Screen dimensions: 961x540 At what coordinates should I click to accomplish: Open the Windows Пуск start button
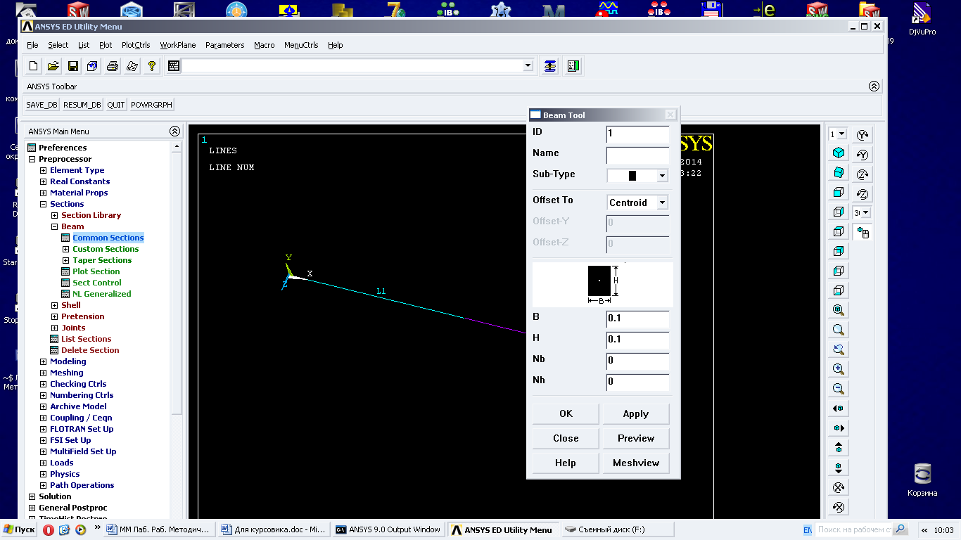(x=19, y=529)
